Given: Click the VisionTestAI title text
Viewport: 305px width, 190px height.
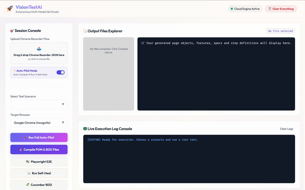Looking at the screenshot, I should (x=29, y=7).
